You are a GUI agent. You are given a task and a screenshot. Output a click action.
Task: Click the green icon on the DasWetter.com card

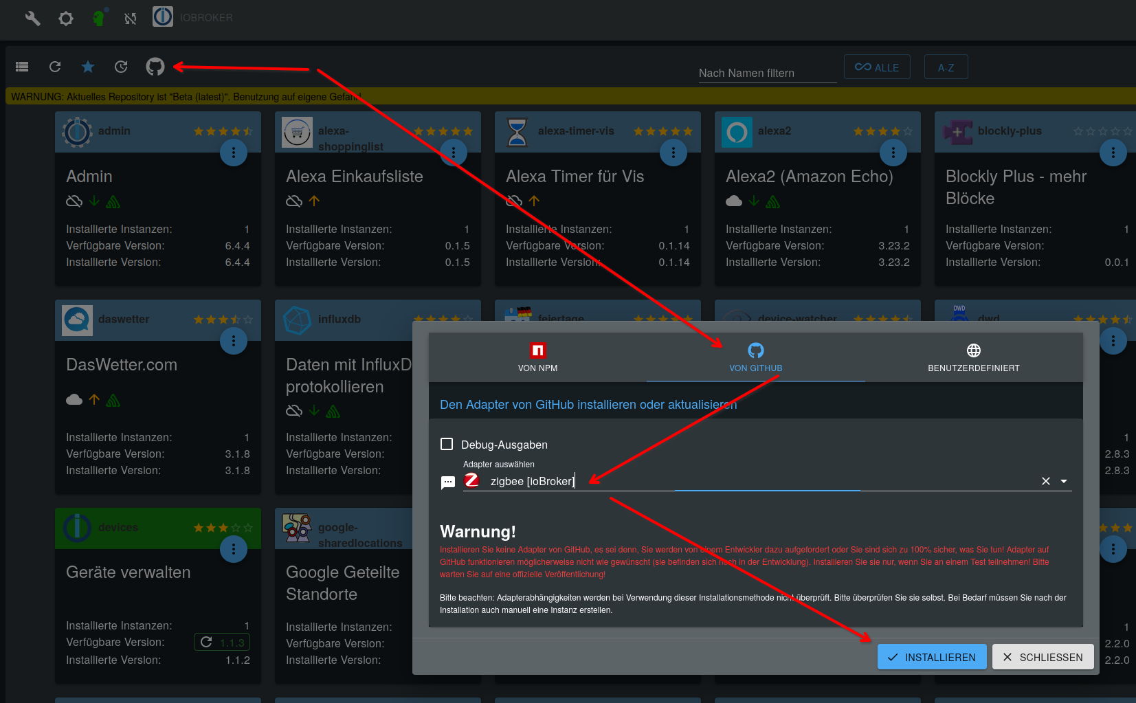point(113,400)
